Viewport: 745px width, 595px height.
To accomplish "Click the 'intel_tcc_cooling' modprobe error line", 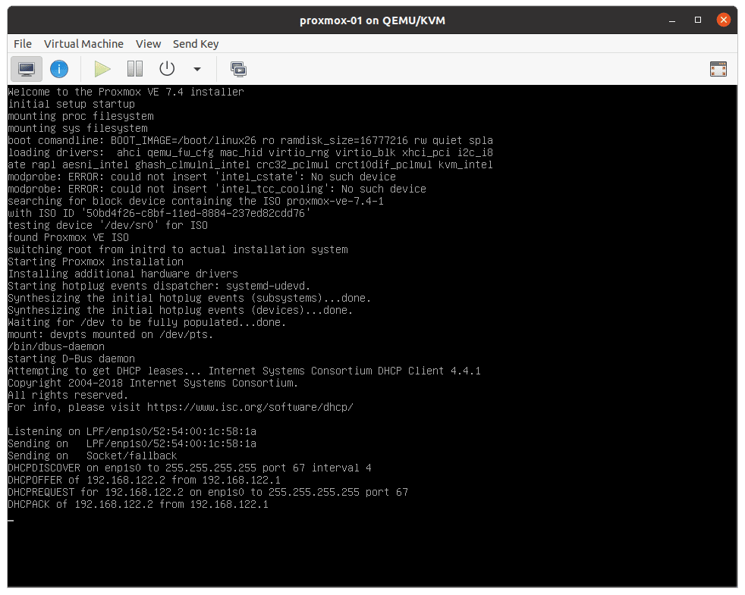I will (217, 189).
